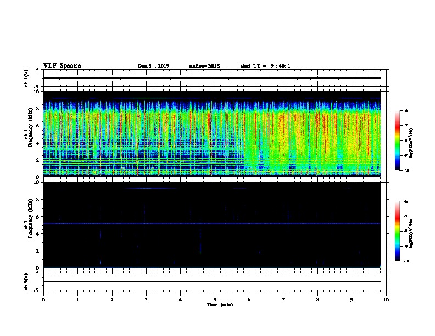Click the ch.1 color bar "-10" tick label
The width and height of the screenshot is (435, 336).
coord(406,171)
